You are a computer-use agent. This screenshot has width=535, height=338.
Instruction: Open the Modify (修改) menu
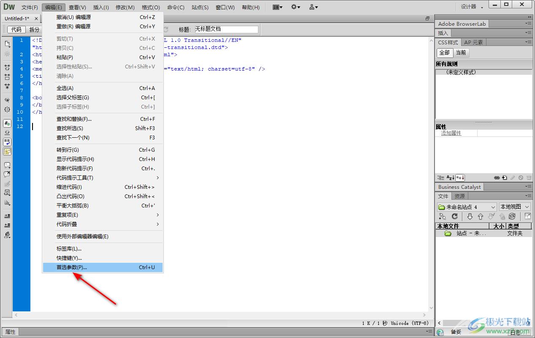(x=125, y=7)
